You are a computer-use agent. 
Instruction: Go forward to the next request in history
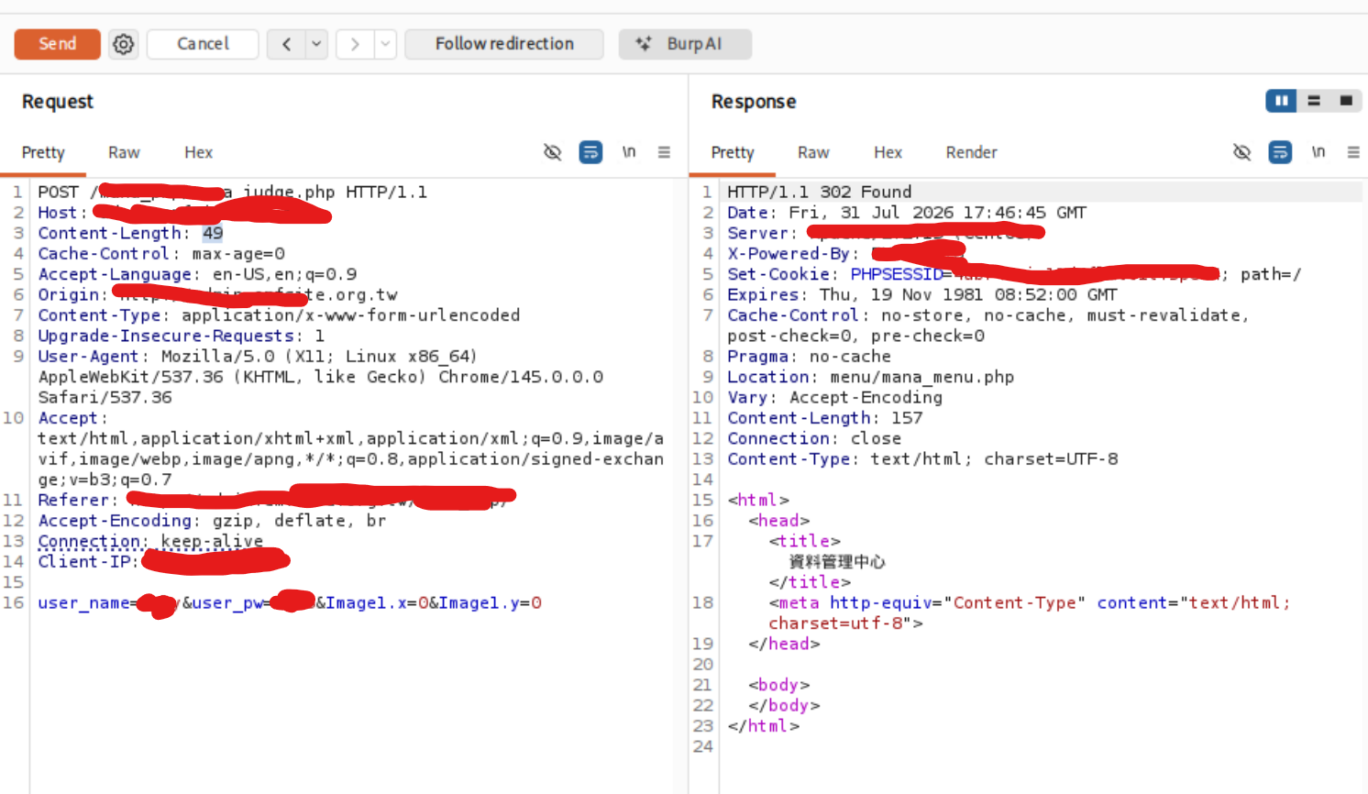355,44
